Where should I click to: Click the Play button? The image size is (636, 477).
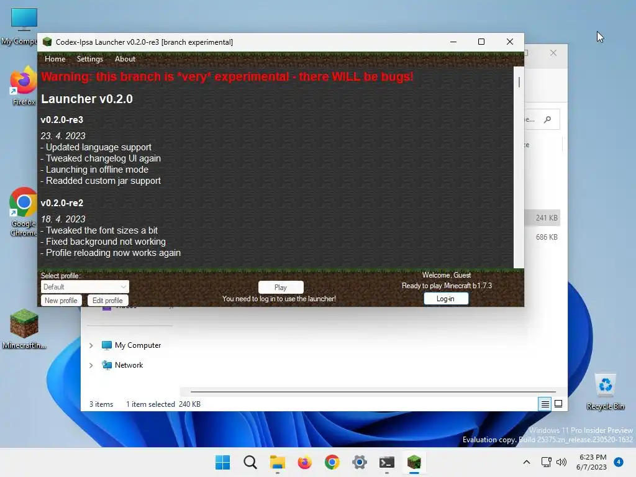point(281,287)
